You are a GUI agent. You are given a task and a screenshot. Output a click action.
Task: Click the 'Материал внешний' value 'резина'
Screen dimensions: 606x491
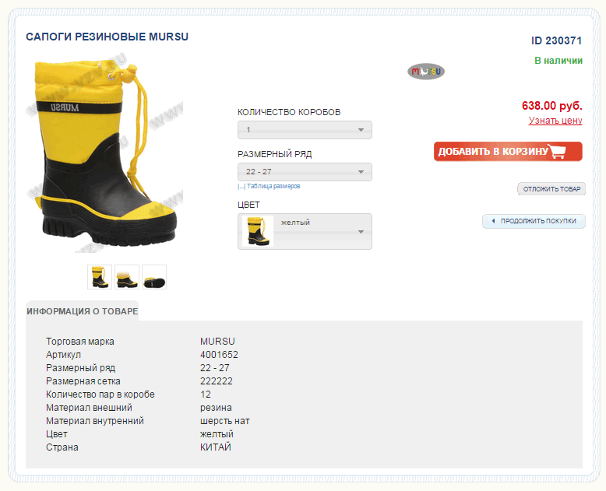tap(216, 408)
